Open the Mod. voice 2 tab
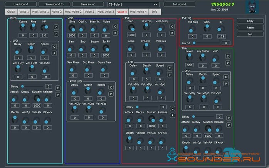Image resolution: width=269 pixels, height=168 pixels. [73, 12]
